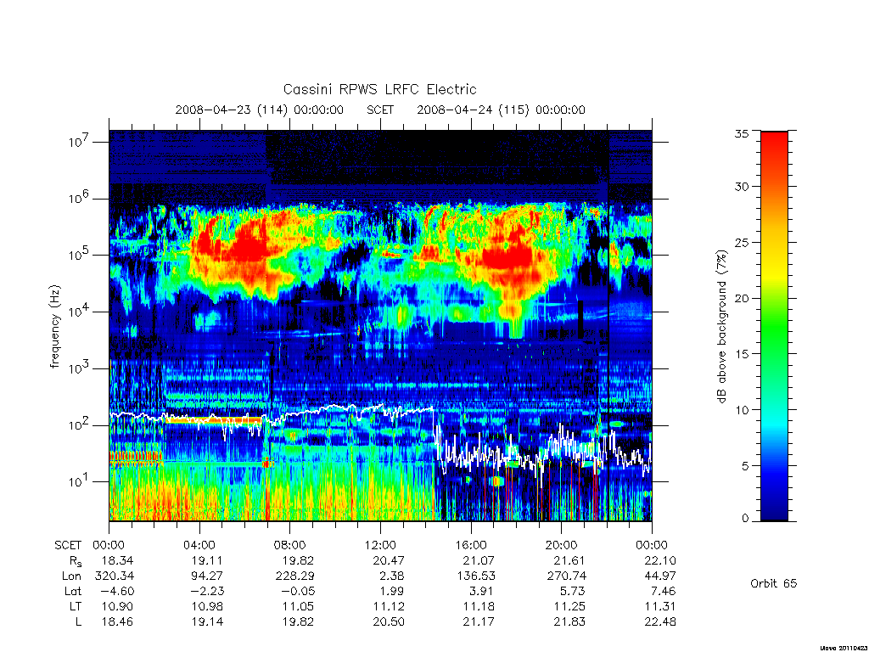The image size is (869, 652).
Task: Click the Lat value '7.46'
Action: pos(664,591)
